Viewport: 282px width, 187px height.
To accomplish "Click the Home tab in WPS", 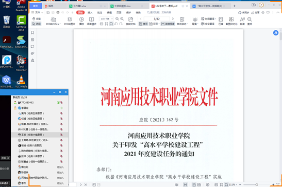I will (36, 6).
